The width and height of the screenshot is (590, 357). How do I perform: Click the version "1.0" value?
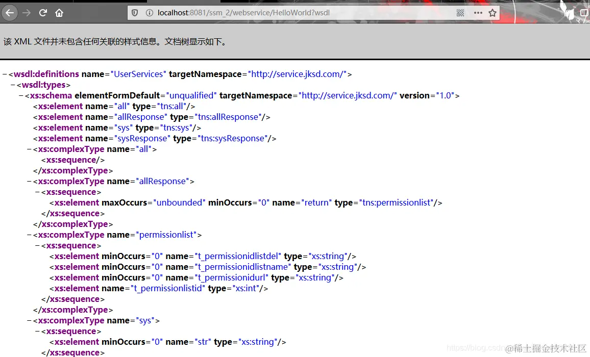pos(445,95)
